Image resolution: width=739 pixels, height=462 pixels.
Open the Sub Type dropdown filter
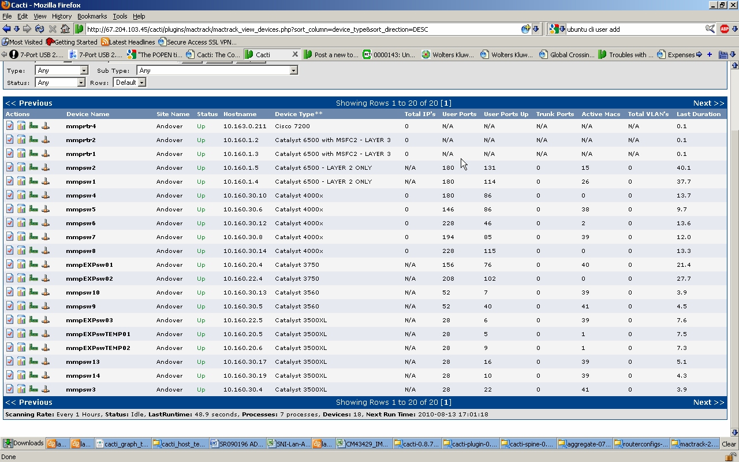tap(217, 70)
